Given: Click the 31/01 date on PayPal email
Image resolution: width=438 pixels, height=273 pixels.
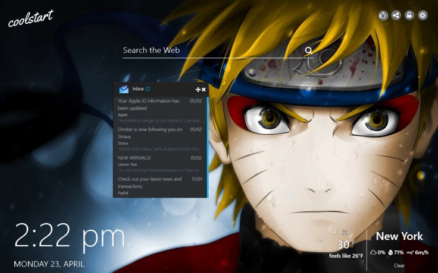Looking at the screenshot, I should (x=196, y=179).
